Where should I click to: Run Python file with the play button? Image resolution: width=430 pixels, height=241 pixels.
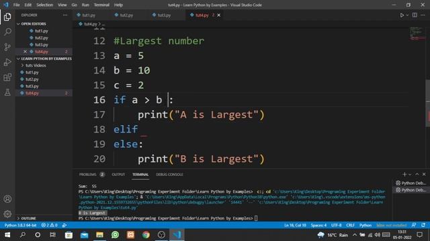point(402,15)
